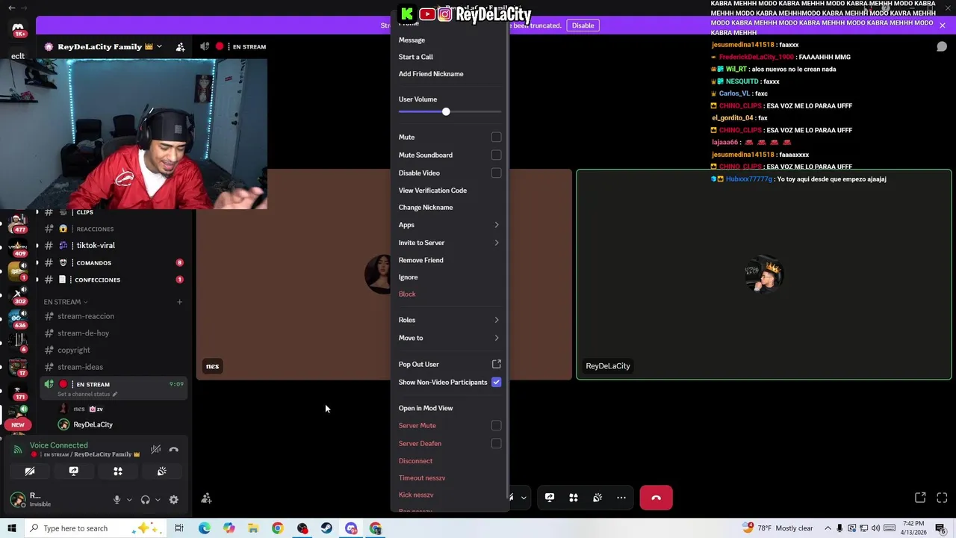This screenshot has width=956, height=538.
Task: Toggle the Server Deafen checkbox
Action: (496, 444)
